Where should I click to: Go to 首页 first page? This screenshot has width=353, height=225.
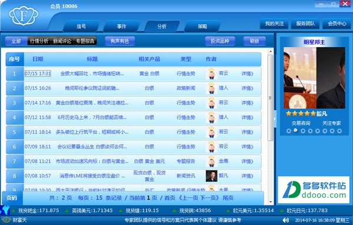[x=170, y=198]
